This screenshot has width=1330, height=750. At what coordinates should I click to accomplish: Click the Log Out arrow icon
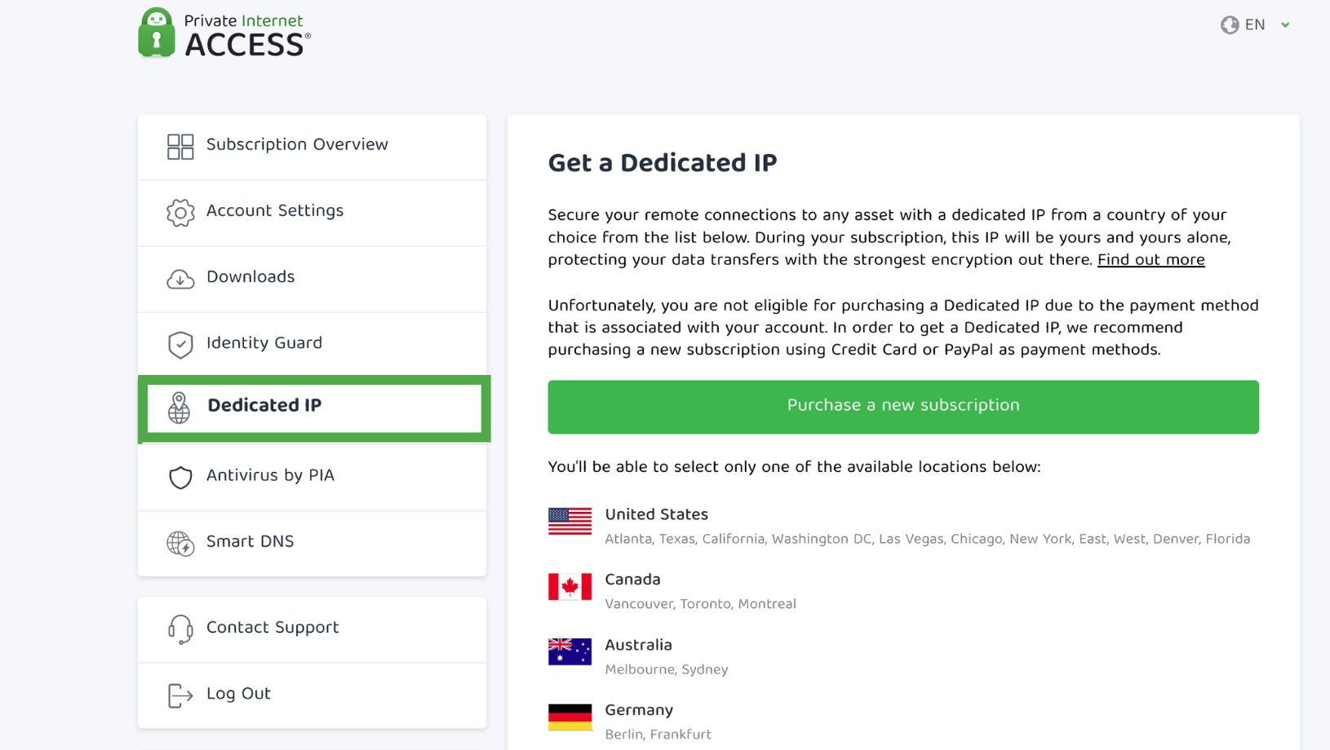point(180,695)
